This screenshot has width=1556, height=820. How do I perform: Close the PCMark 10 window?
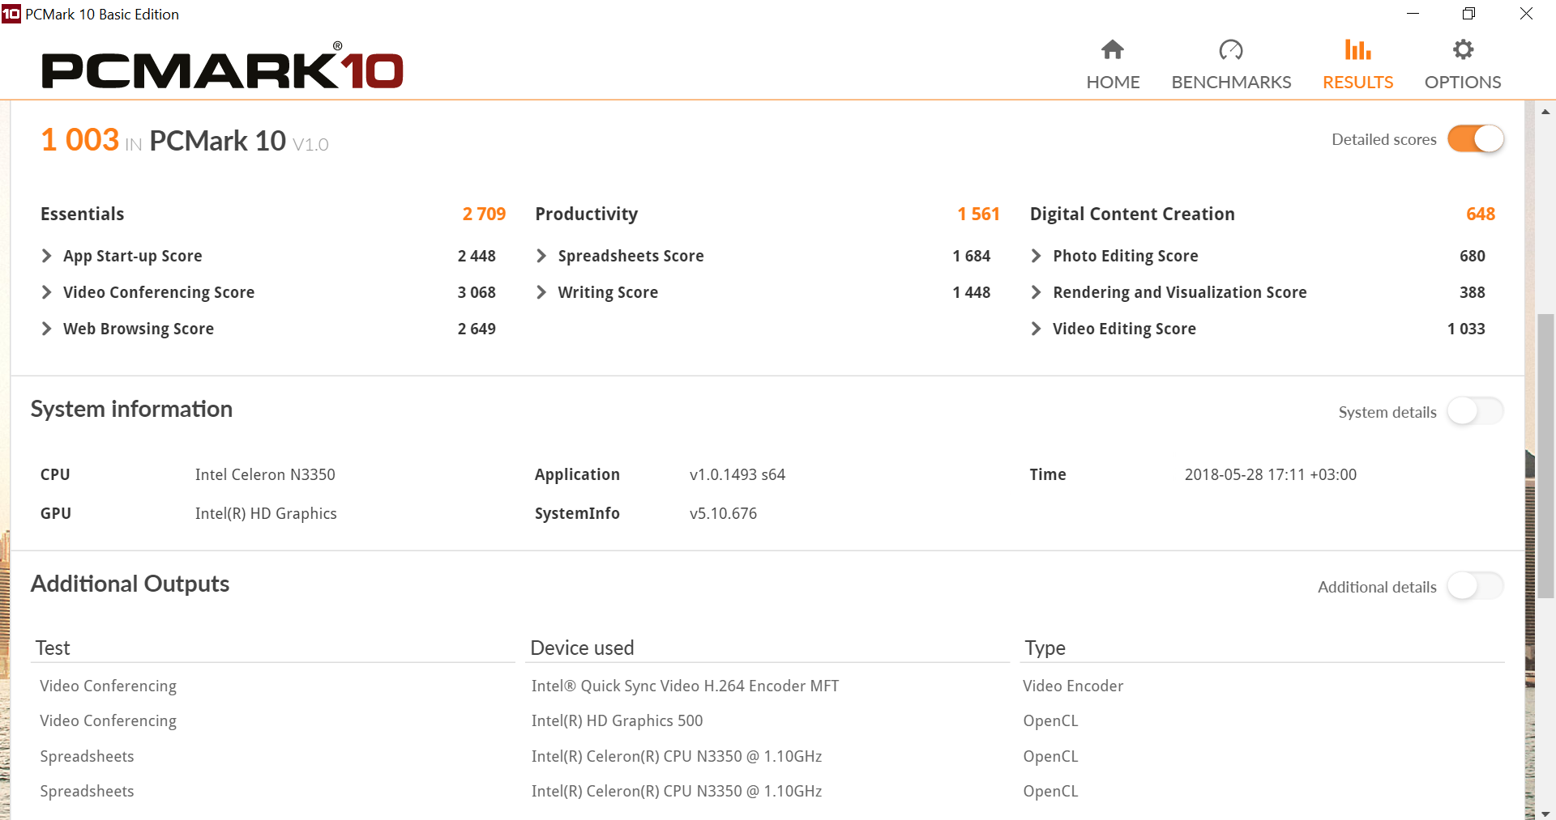pyautogui.click(x=1526, y=14)
